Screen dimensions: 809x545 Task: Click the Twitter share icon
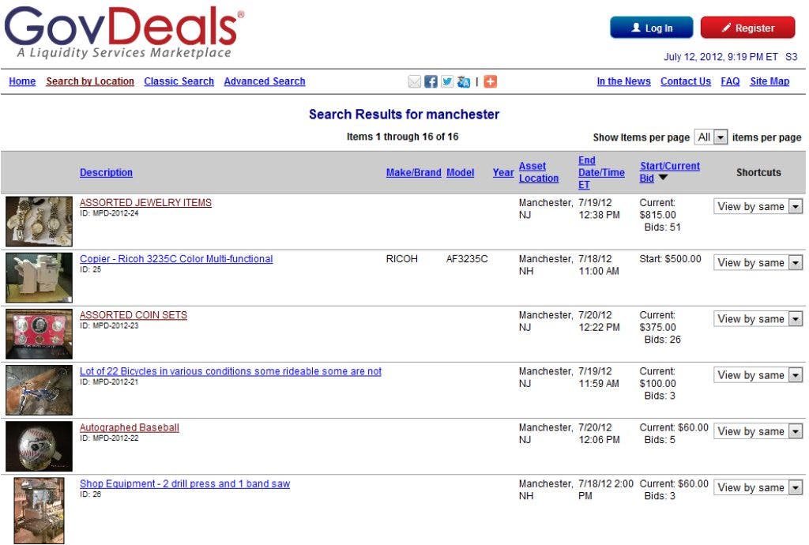point(447,81)
